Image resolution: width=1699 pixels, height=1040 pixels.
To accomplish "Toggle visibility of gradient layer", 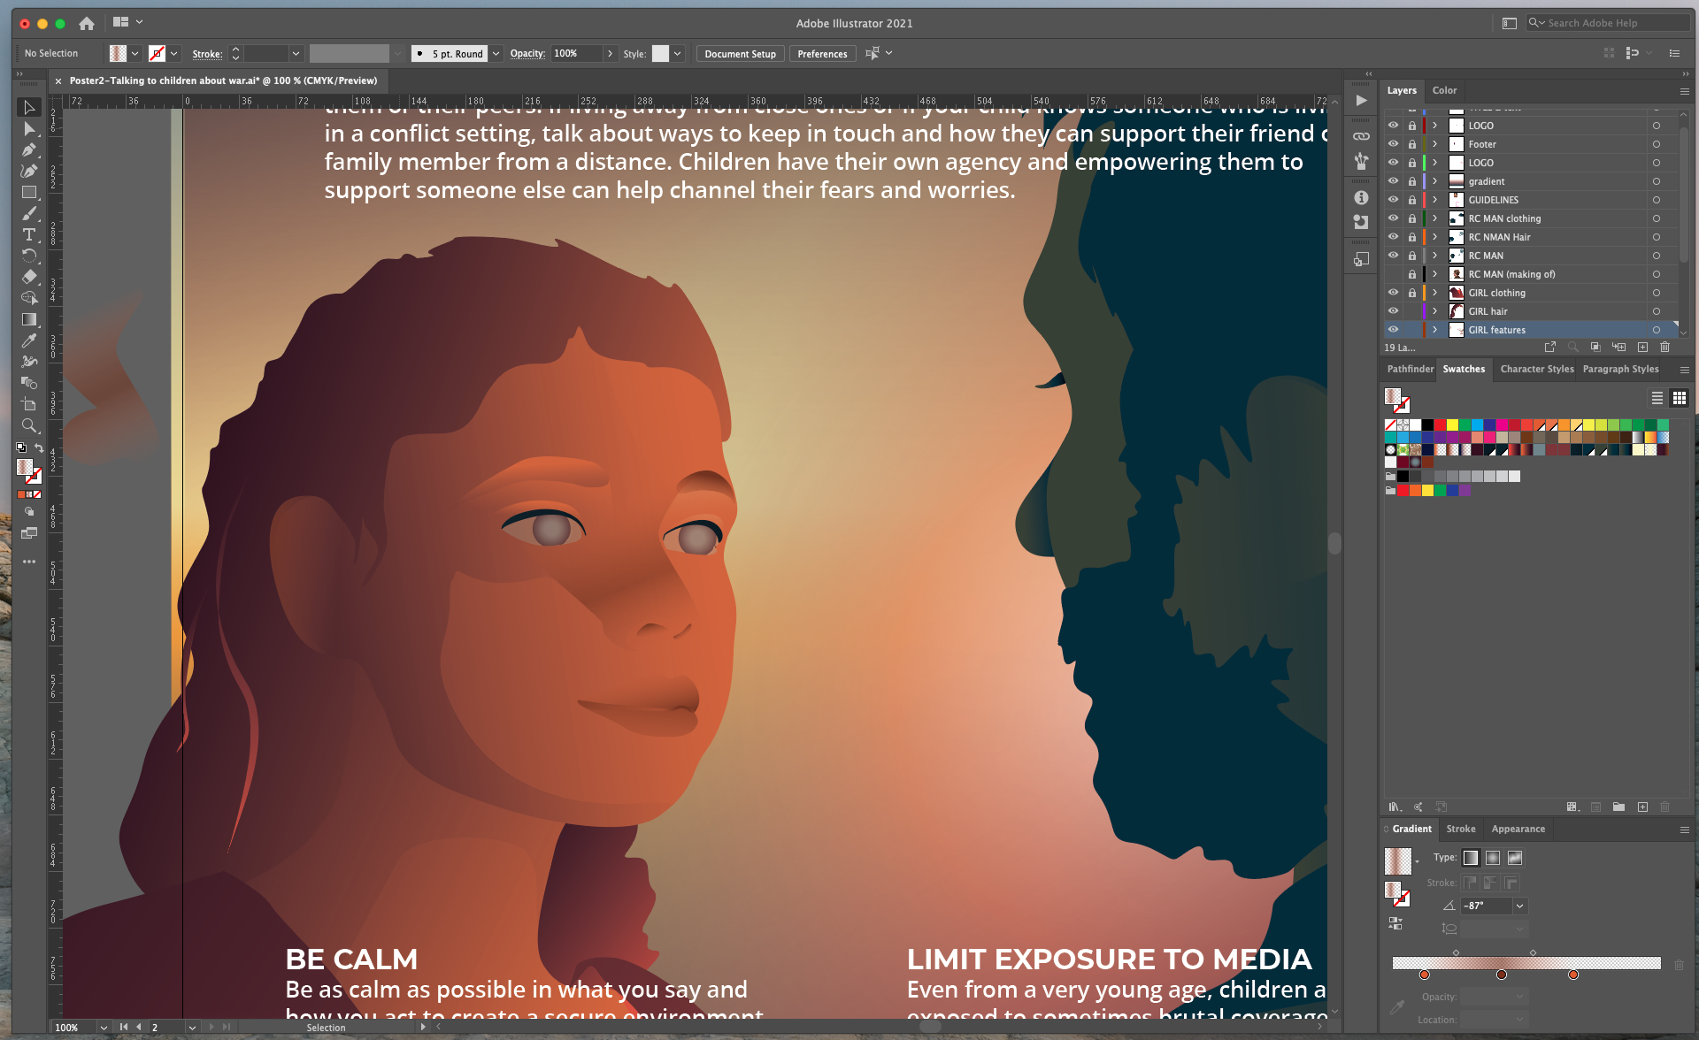I will [x=1393, y=181].
